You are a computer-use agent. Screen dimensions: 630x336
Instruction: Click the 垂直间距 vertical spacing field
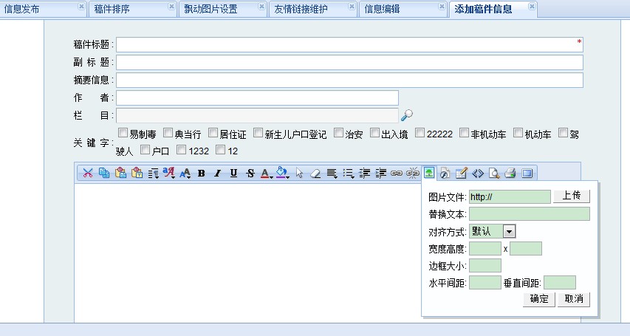(x=560, y=283)
